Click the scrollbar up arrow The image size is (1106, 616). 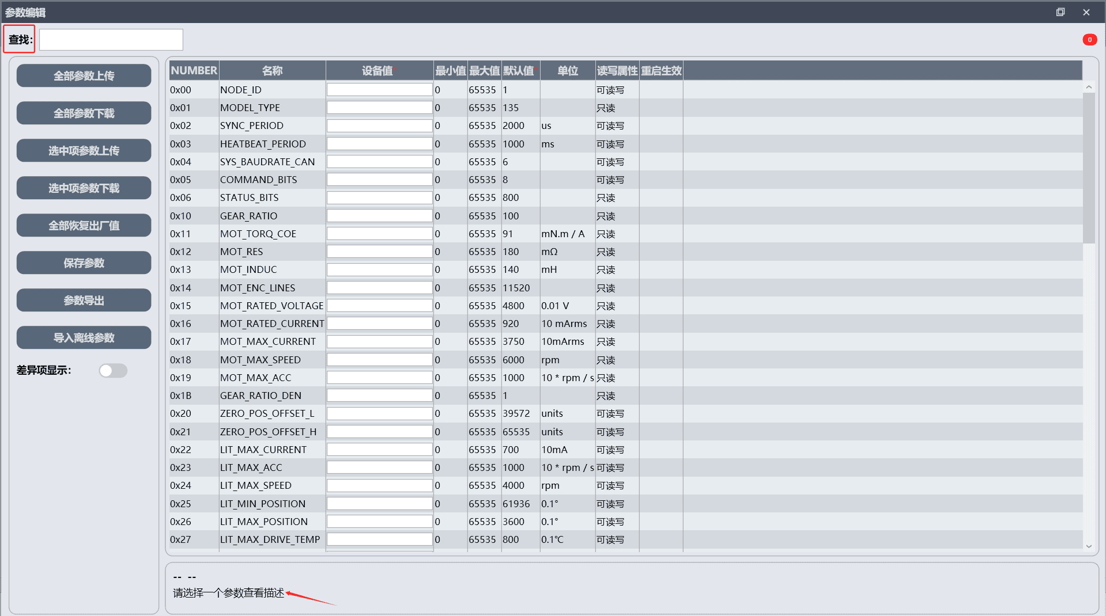coord(1089,88)
